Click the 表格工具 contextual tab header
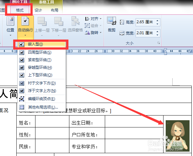The height and width of the screenshot is (156, 193). [46, 2]
